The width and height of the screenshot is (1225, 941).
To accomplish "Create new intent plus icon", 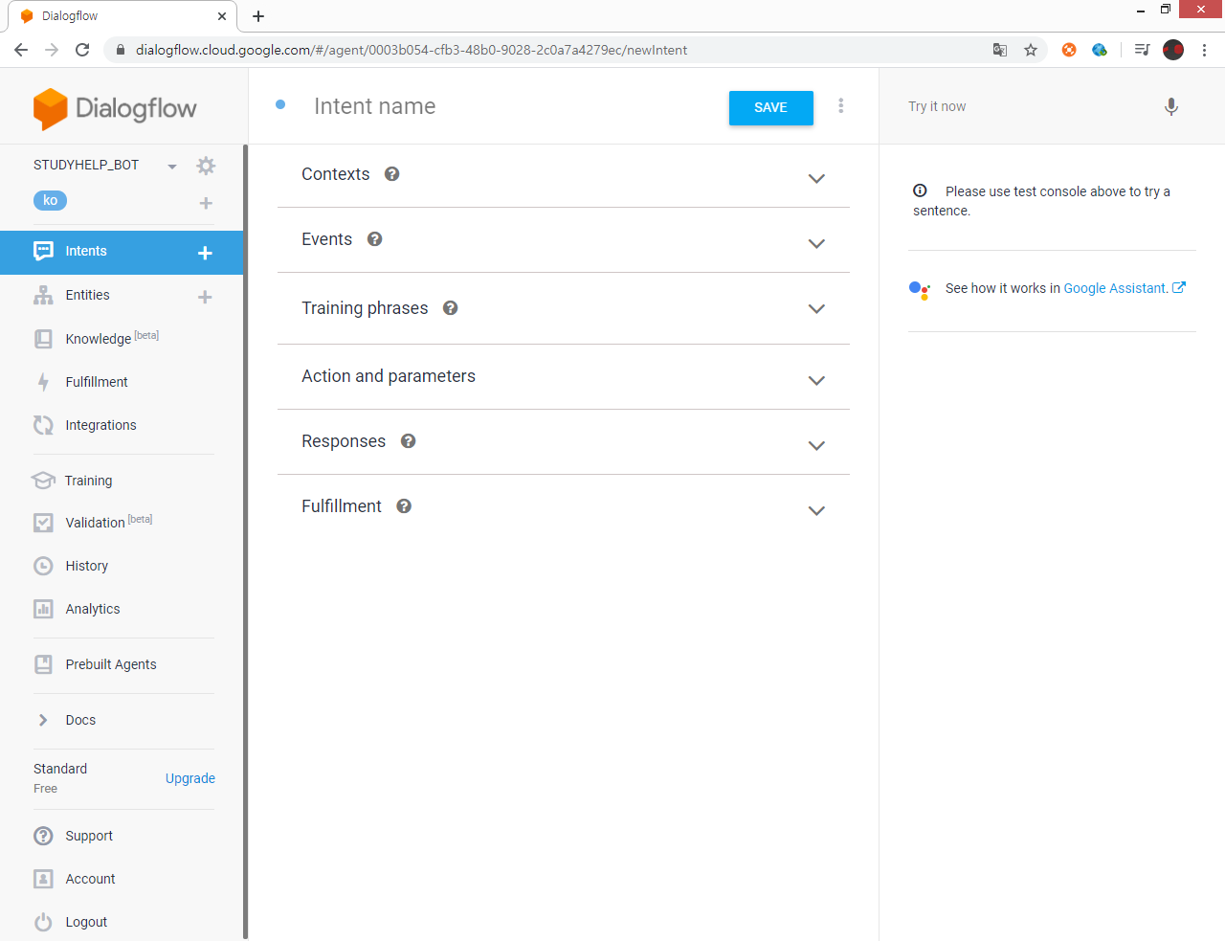I will click(x=205, y=253).
